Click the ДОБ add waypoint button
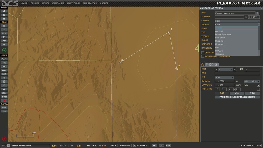263x148 pixels. 222,93
